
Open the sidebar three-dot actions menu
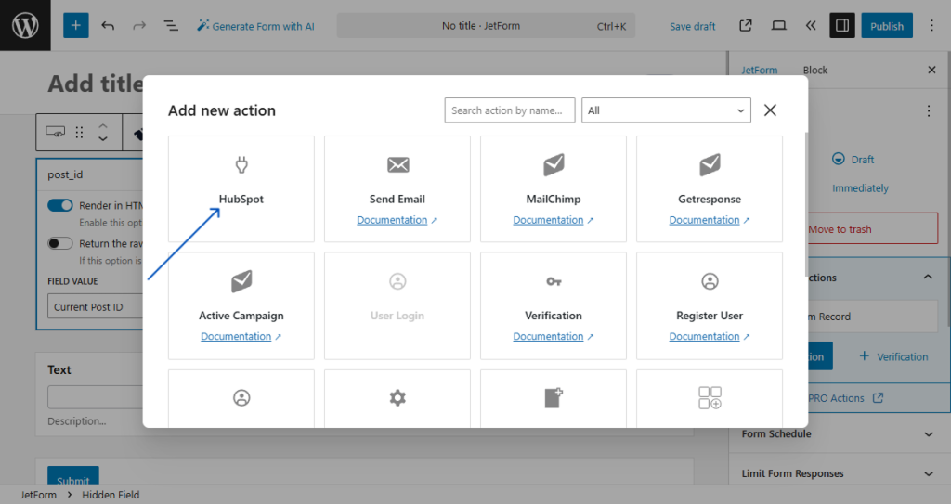[929, 111]
